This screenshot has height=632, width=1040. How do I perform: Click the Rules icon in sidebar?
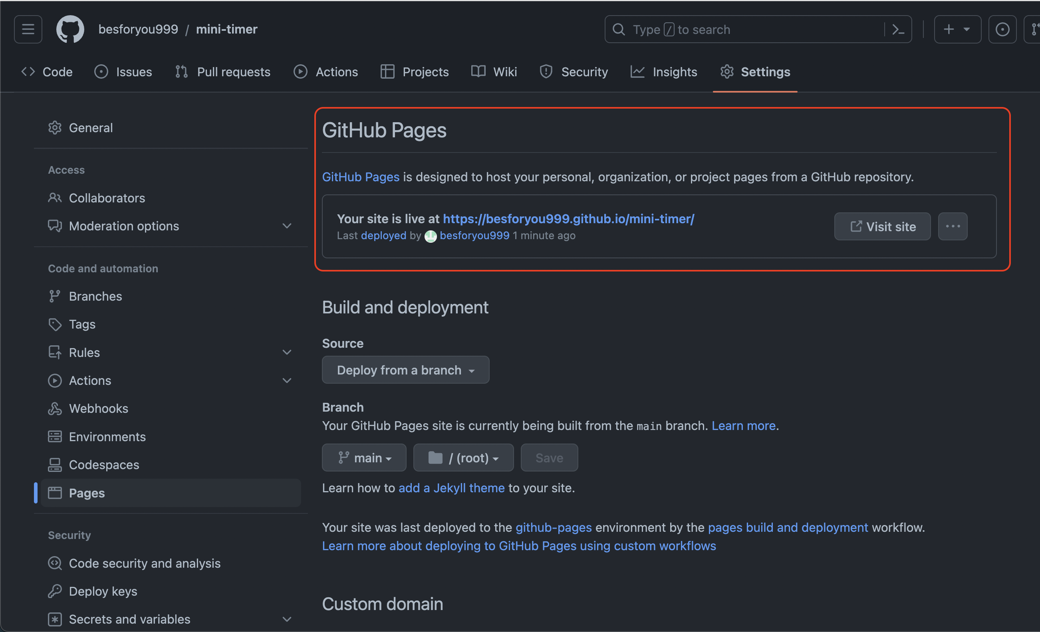[x=55, y=352]
